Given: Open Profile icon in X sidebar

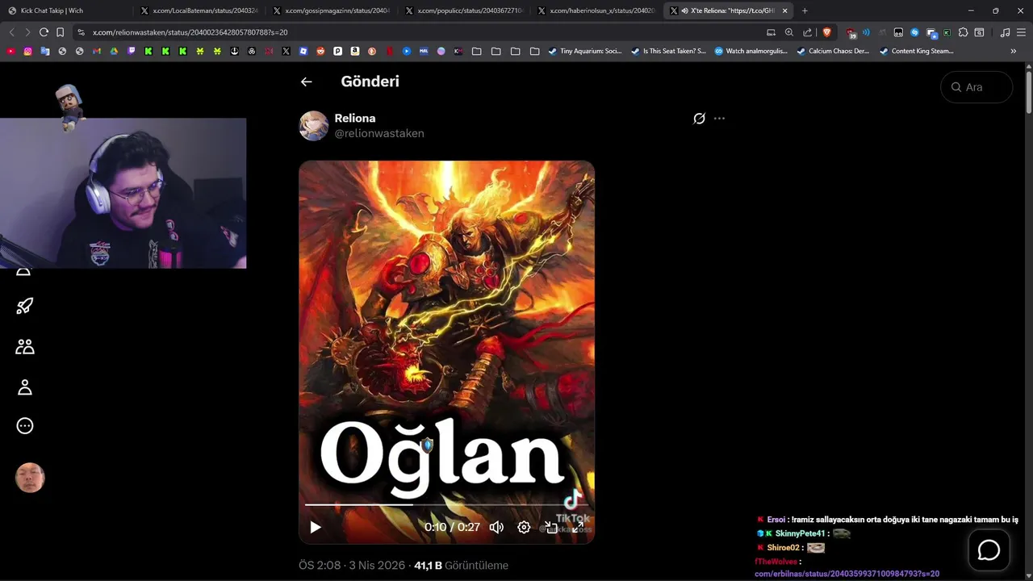Looking at the screenshot, I should [25, 387].
